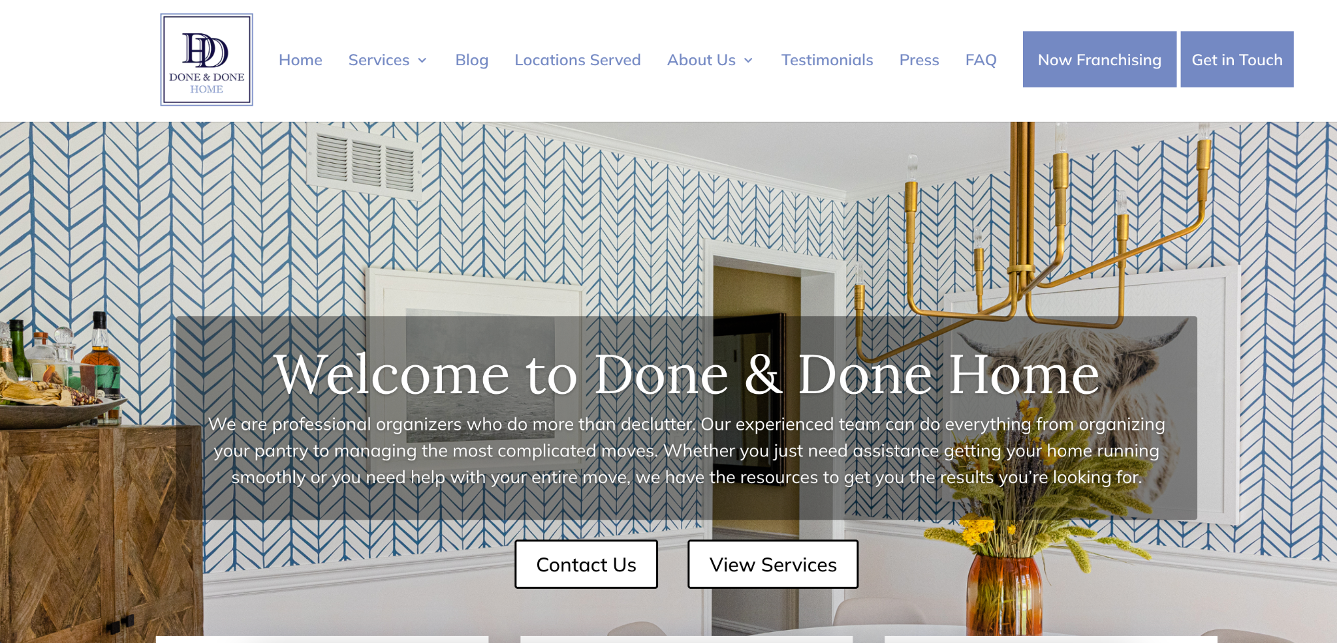
Task: Click the Done & Done Home logo
Action: 206,60
